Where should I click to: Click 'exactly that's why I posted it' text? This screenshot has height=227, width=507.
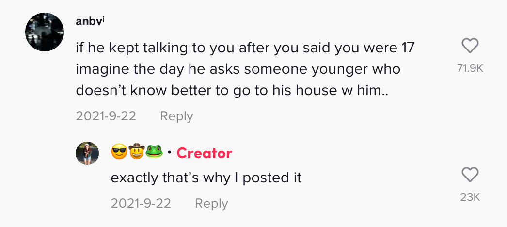(206, 178)
